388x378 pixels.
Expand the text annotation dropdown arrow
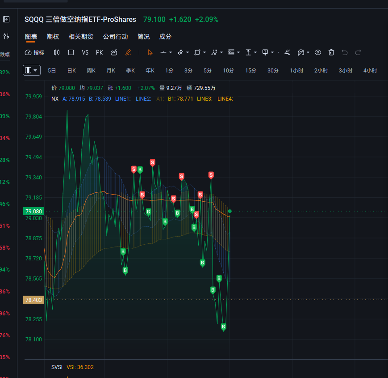click(272, 52)
